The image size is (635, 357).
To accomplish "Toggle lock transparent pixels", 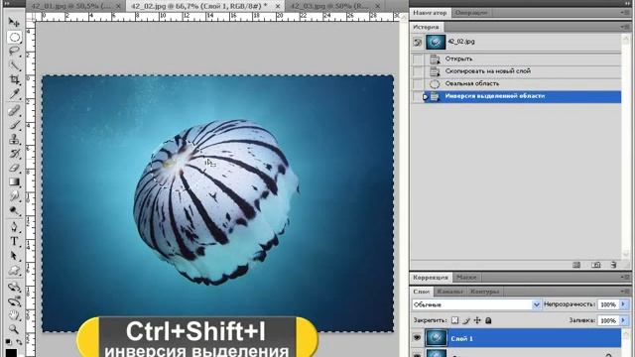I will point(454,320).
